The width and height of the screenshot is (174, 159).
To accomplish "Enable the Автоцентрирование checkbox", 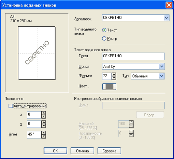I will point(11,106).
